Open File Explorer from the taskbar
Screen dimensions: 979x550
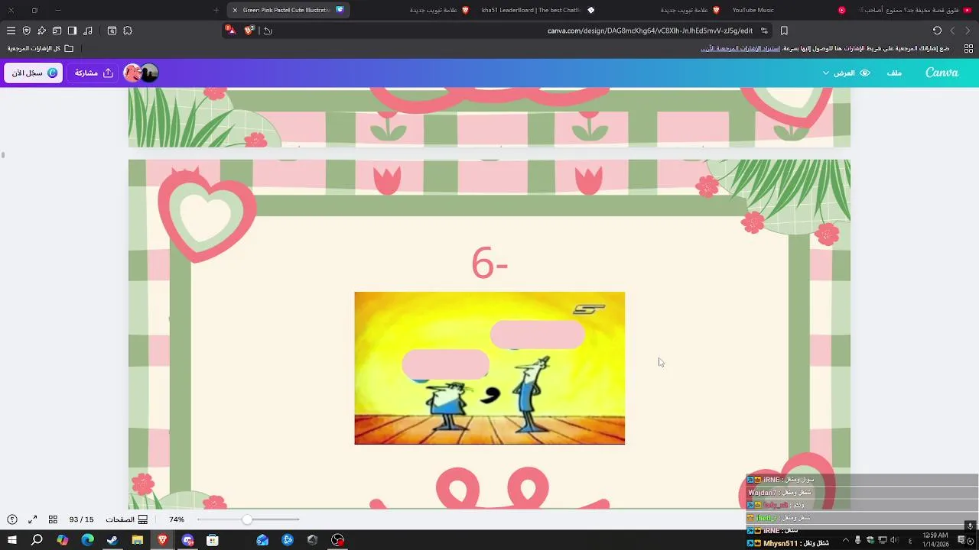coord(138,540)
